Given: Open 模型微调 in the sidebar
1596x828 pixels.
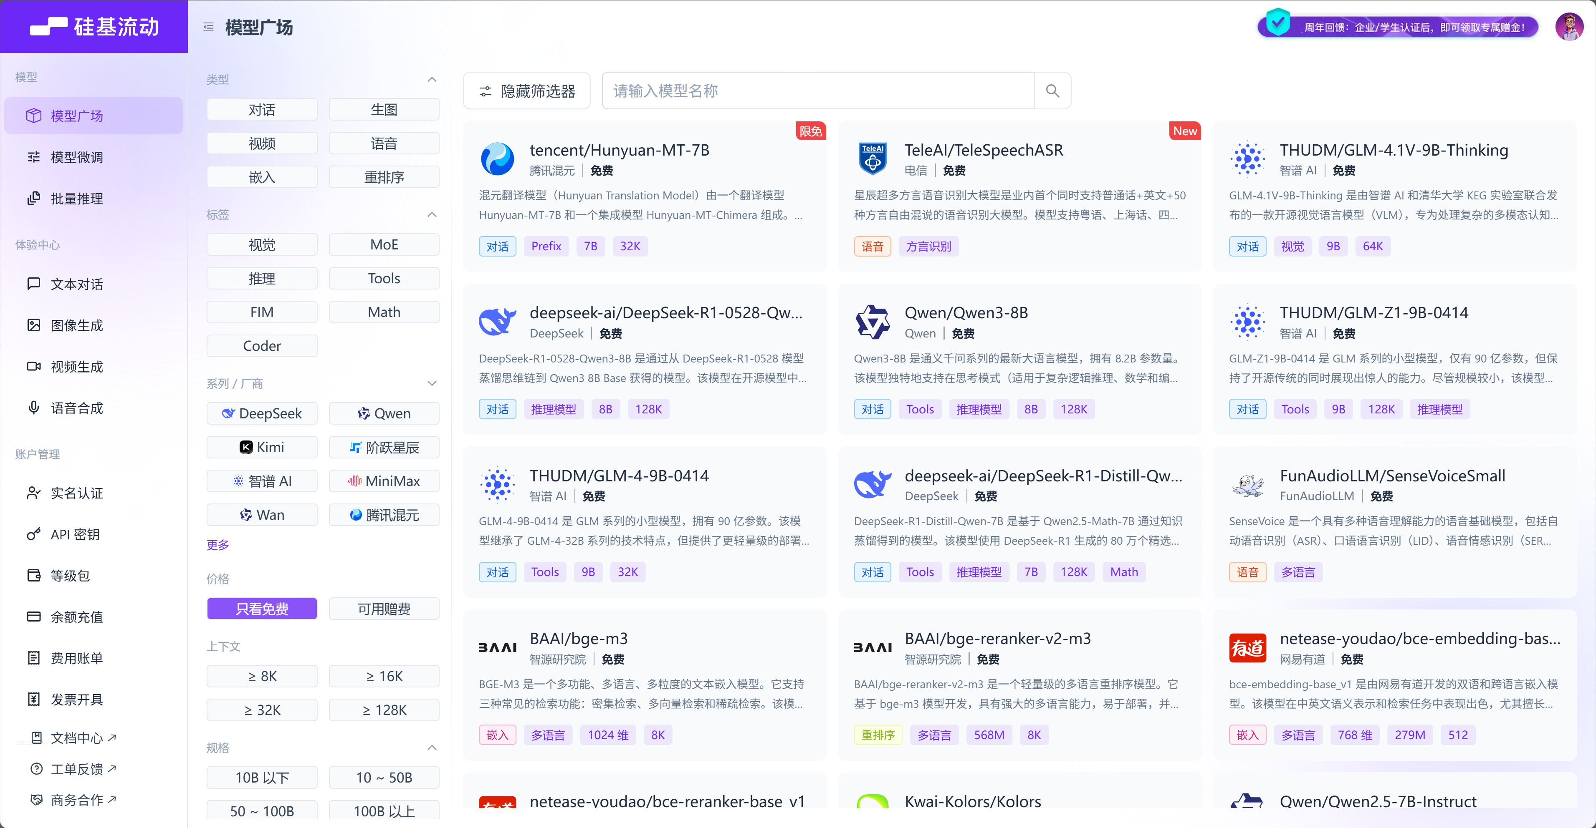Looking at the screenshot, I should (77, 157).
